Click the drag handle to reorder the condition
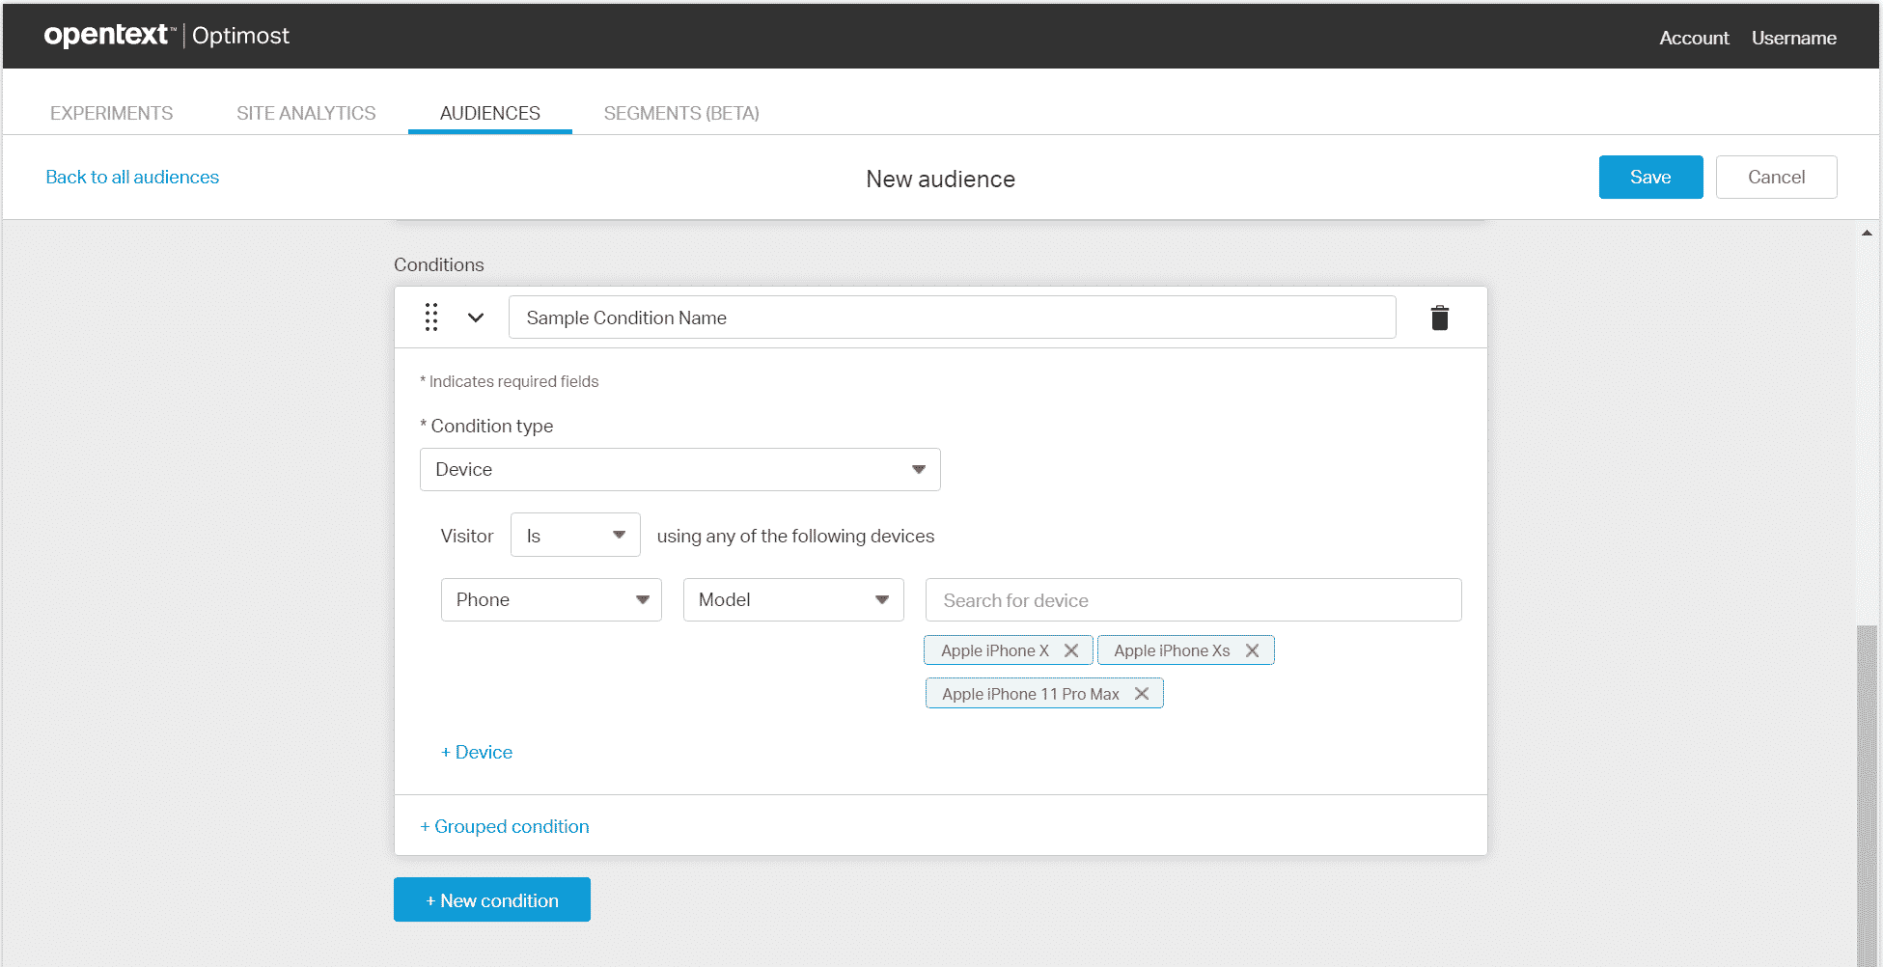Image resolution: width=1883 pixels, height=967 pixels. [431, 317]
